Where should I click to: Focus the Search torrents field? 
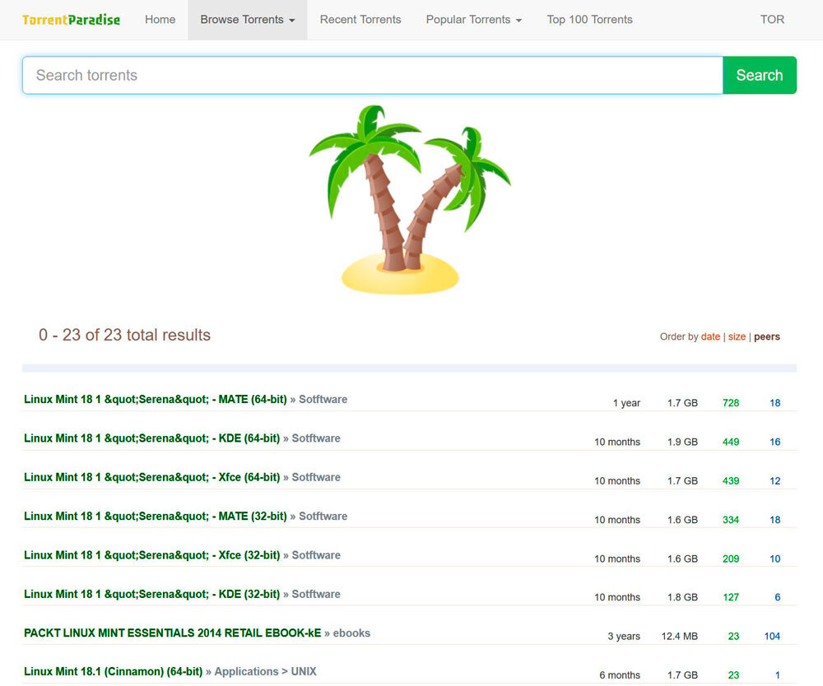pos(373,75)
